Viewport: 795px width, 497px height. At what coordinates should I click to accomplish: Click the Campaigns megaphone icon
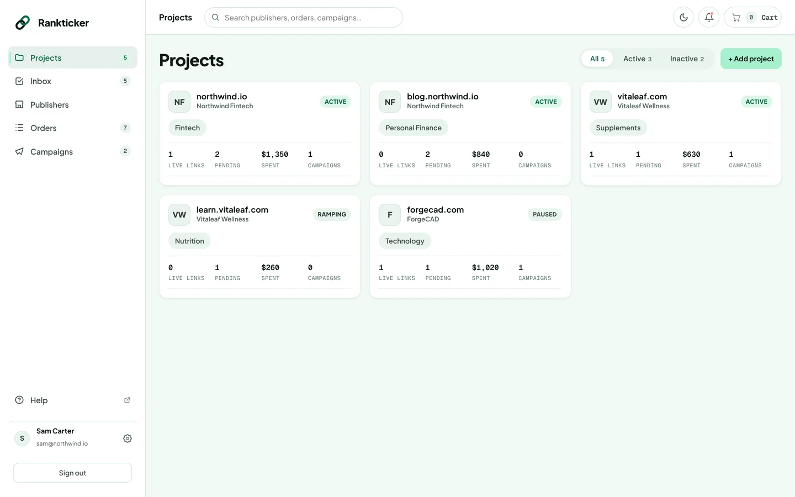[19, 151]
